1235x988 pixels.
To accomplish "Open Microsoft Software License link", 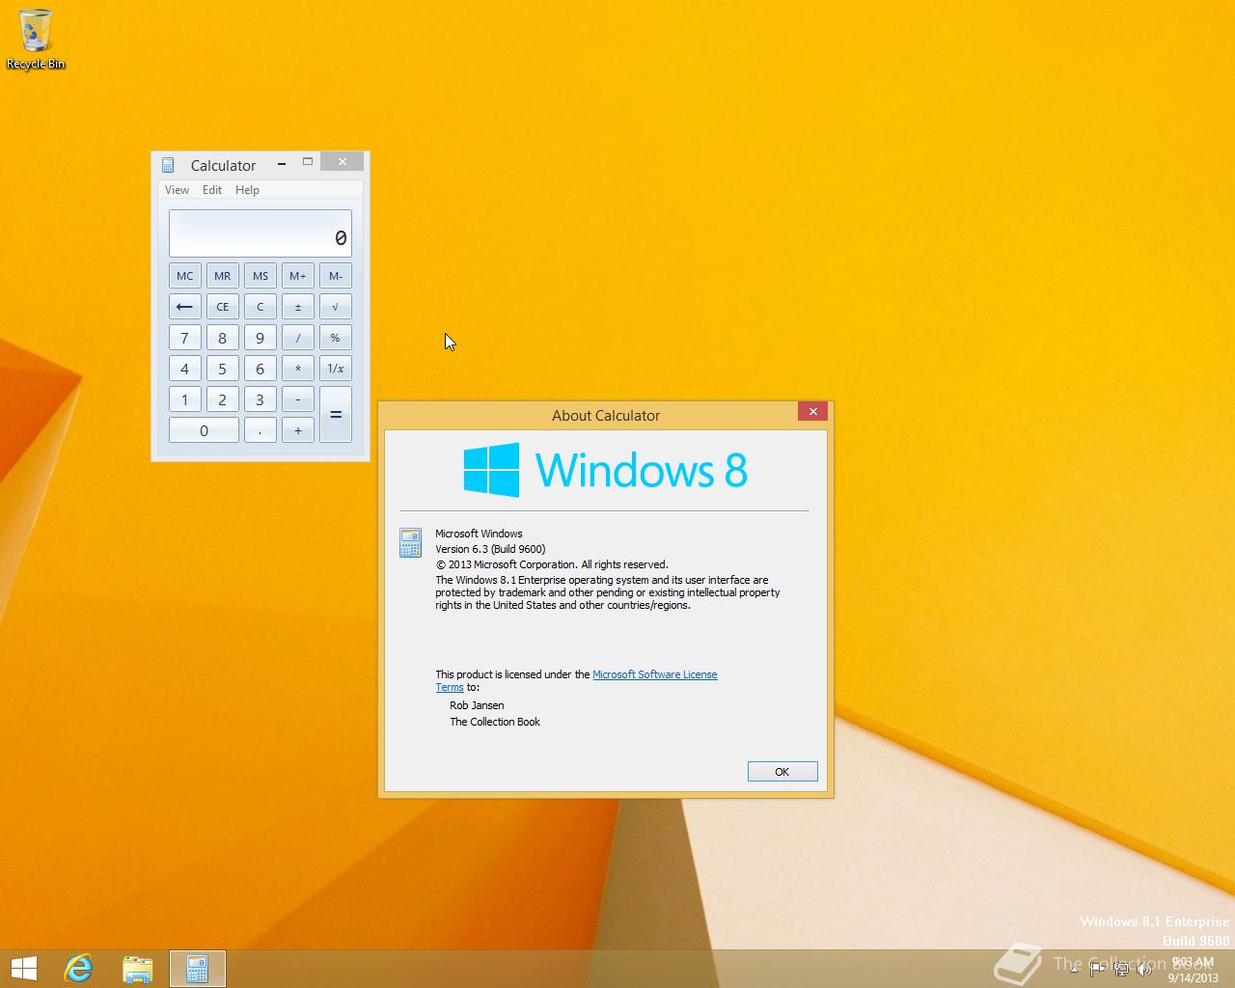I will [654, 674].
